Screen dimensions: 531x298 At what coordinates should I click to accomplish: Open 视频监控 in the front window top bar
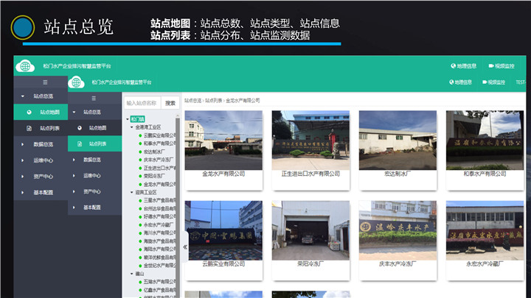point(493,82)
